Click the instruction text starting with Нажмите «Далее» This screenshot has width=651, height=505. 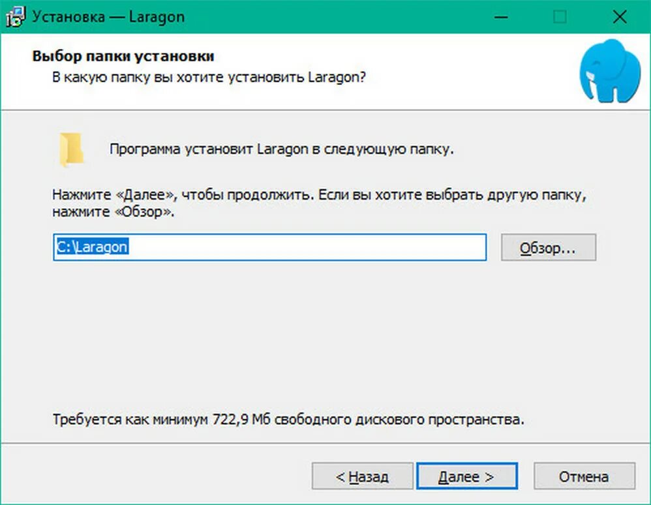click(x=319, y=203)
